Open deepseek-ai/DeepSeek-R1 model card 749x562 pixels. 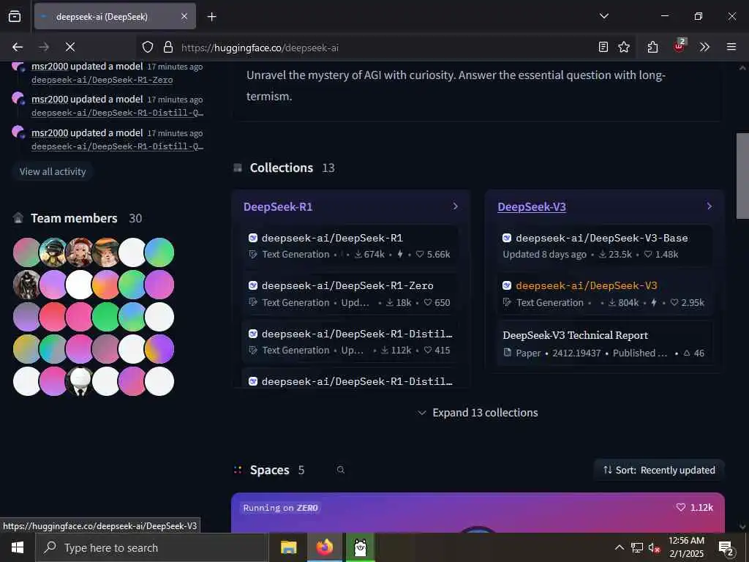point(350,246)
